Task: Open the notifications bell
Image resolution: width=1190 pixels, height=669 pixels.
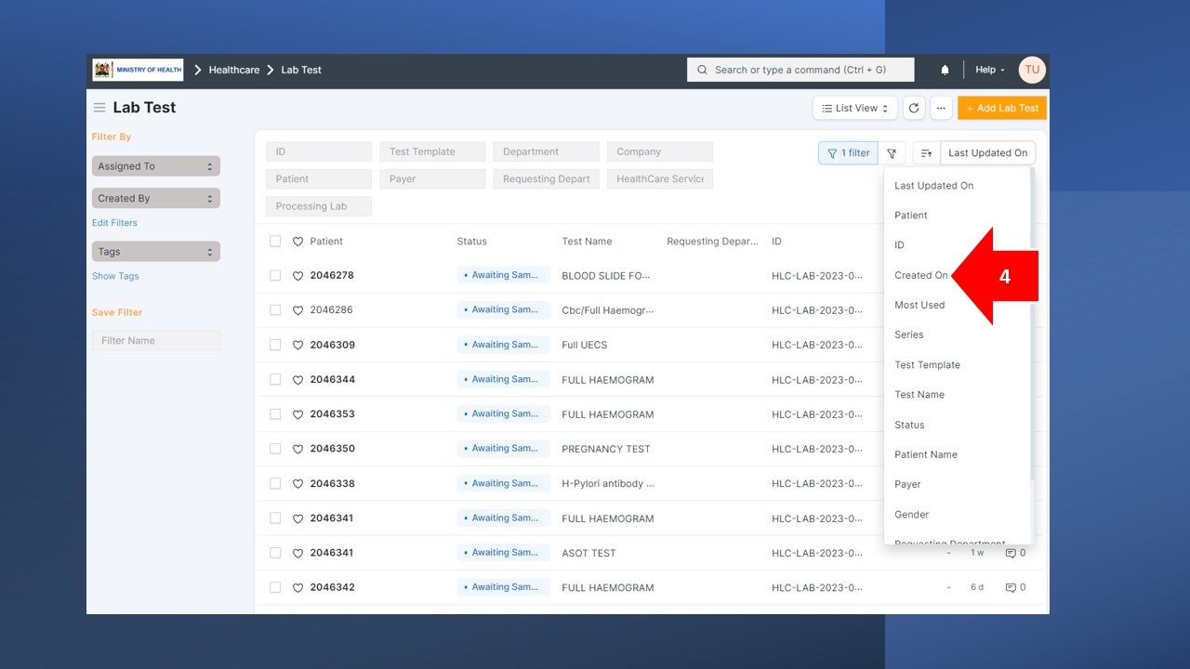Action: coord(945,70)
